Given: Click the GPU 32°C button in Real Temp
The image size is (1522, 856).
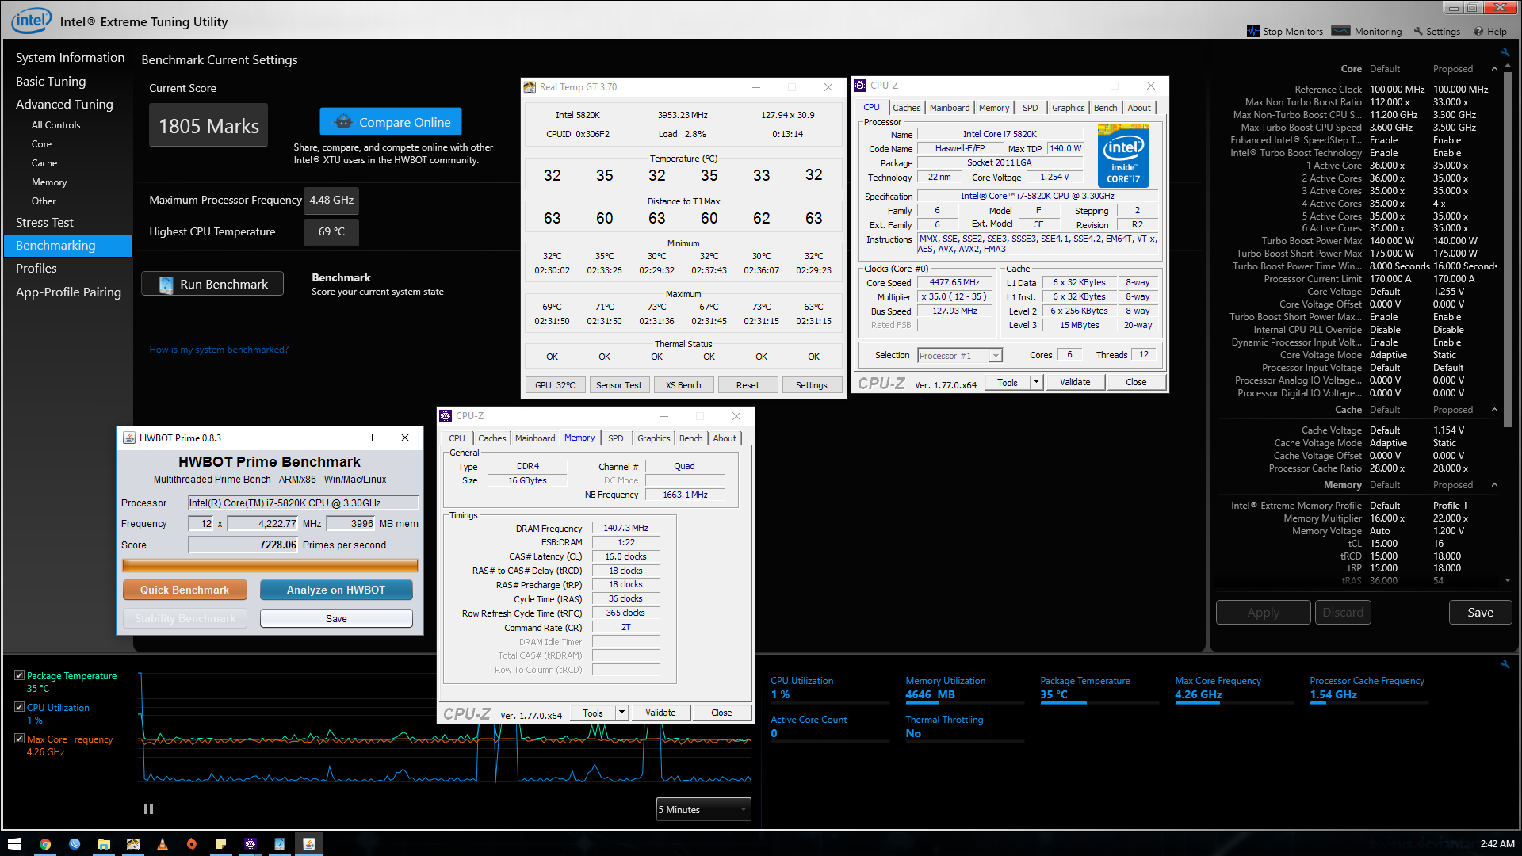Looking at the screenshot, I should (555, 385).
